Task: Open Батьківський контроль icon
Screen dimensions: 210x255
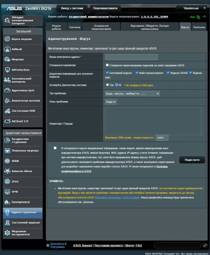Action: (7, 80)
